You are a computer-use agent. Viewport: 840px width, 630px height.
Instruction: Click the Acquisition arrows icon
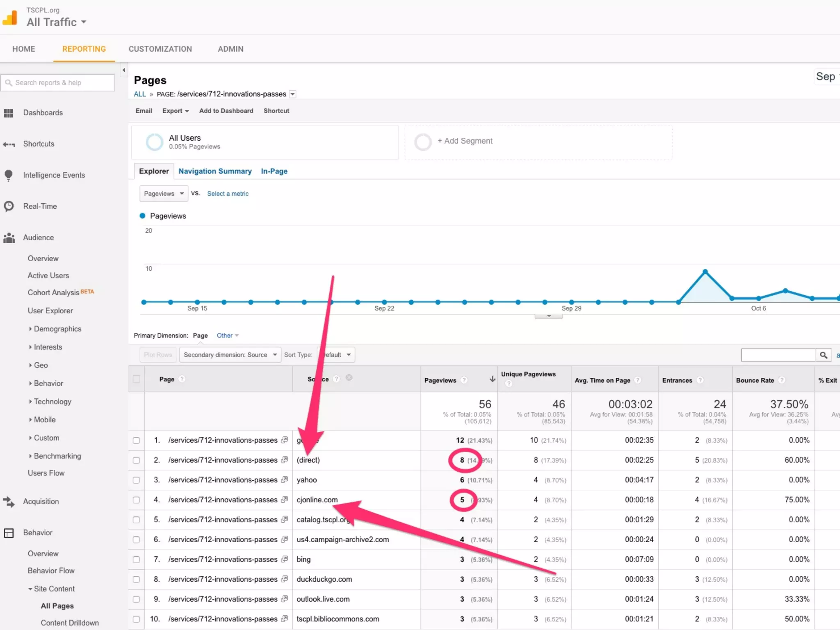[x=9, y=502]
